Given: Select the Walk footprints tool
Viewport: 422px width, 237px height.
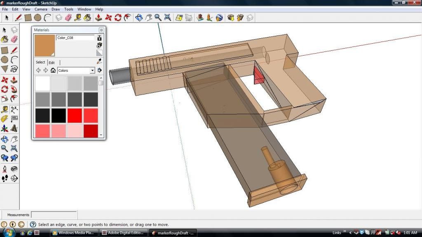Looking at the screenshot, I should pyautogui.click(x=5, y=178).
